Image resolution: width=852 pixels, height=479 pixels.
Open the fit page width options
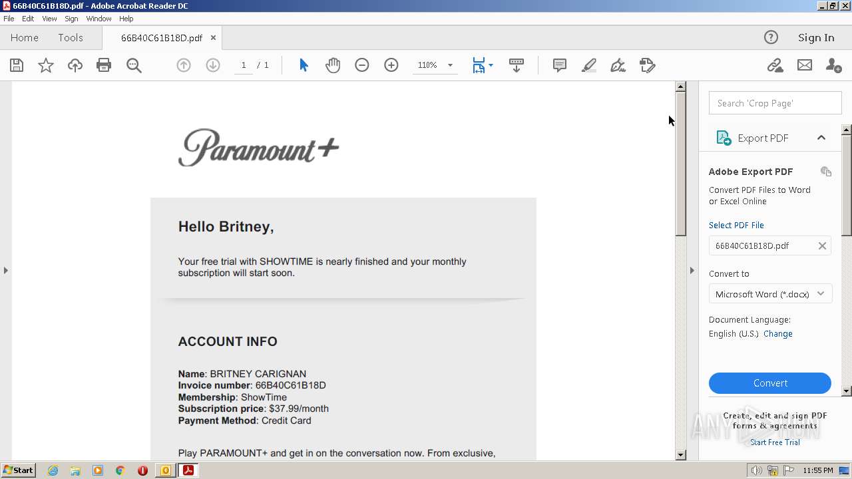point(483,65)
